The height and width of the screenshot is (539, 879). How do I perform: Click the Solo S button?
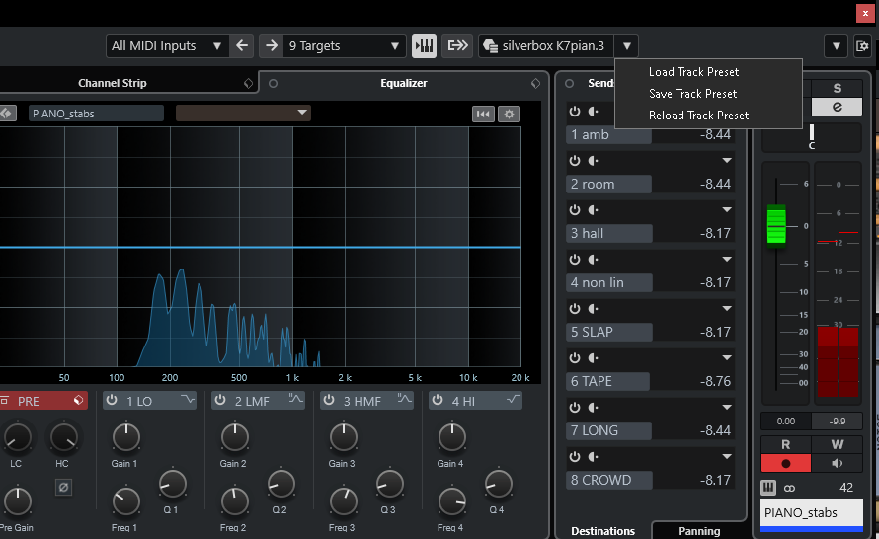(x=837, y=88)
